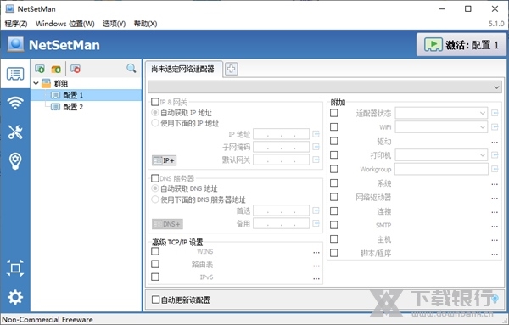Open the 帮助(X) menu
Viewport: 509px width, 325px height.
145,24
